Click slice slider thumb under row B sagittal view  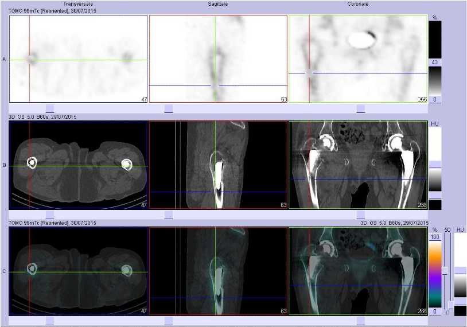tap(169, 215)
